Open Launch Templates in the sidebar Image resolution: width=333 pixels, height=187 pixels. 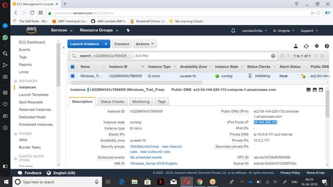[x=33, y=95]
